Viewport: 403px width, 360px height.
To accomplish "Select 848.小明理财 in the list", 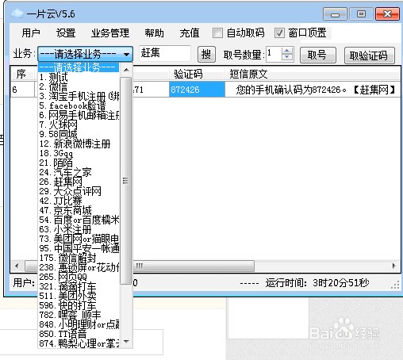I will pyautogui.click(x=79, y=324).
